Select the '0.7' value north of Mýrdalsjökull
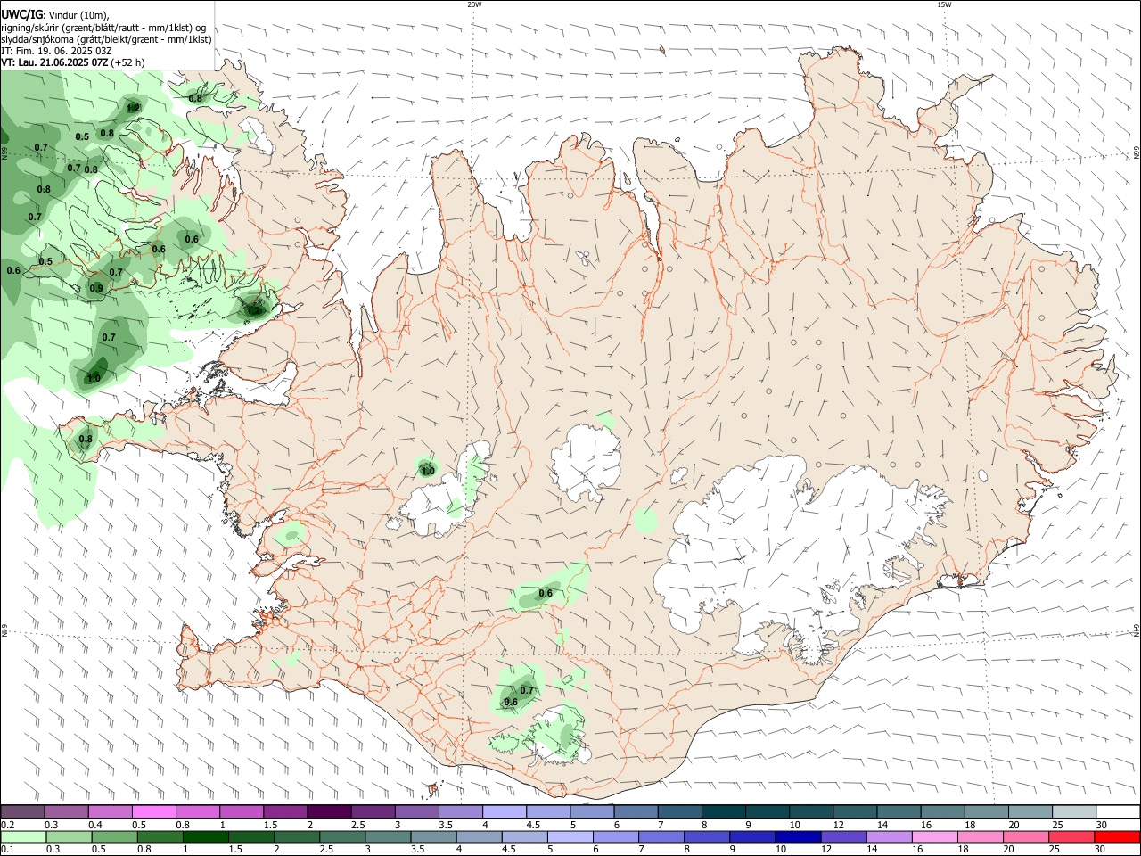The image size is (1141, 856). (x=527, y=690)
